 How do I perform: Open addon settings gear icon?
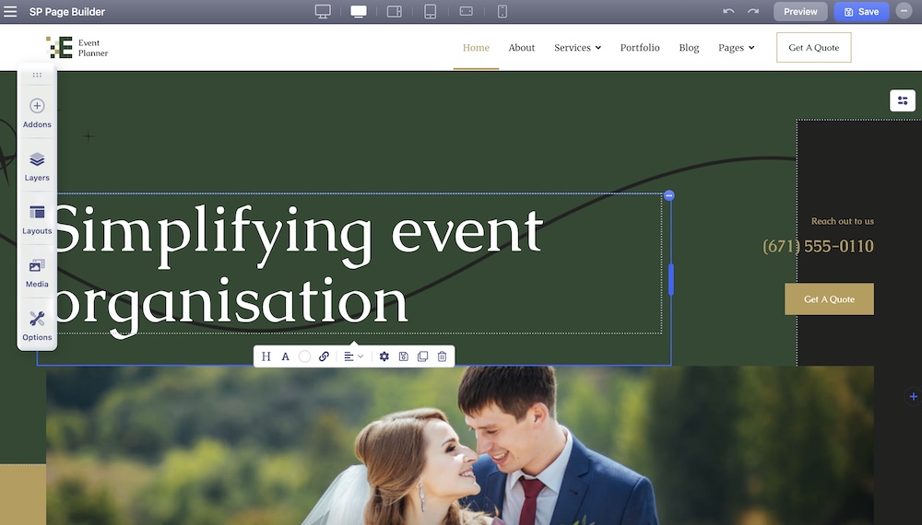[x=384, y=356]
